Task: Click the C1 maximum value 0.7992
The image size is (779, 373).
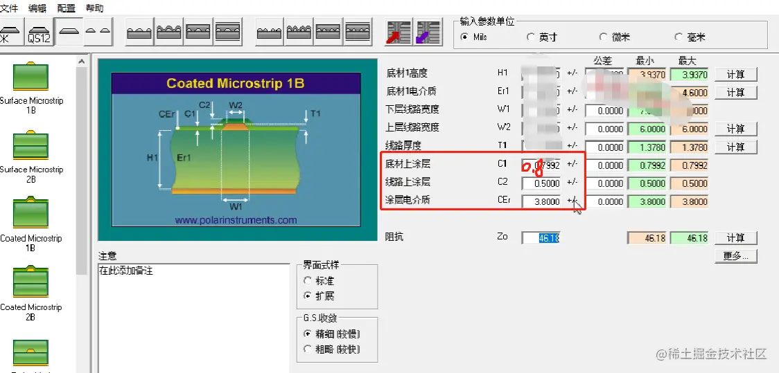Action: [x=689, y=165]
